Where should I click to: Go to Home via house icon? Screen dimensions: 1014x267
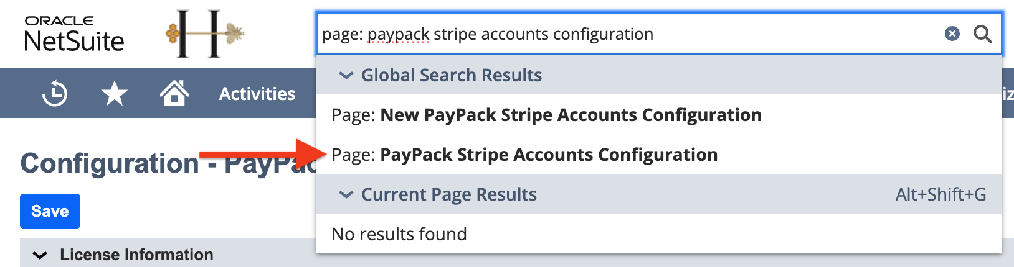click(x=174, y=94)
